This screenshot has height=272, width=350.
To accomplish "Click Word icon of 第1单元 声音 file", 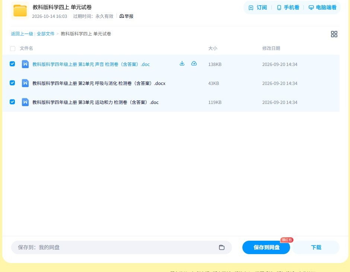I will (25, 64).
